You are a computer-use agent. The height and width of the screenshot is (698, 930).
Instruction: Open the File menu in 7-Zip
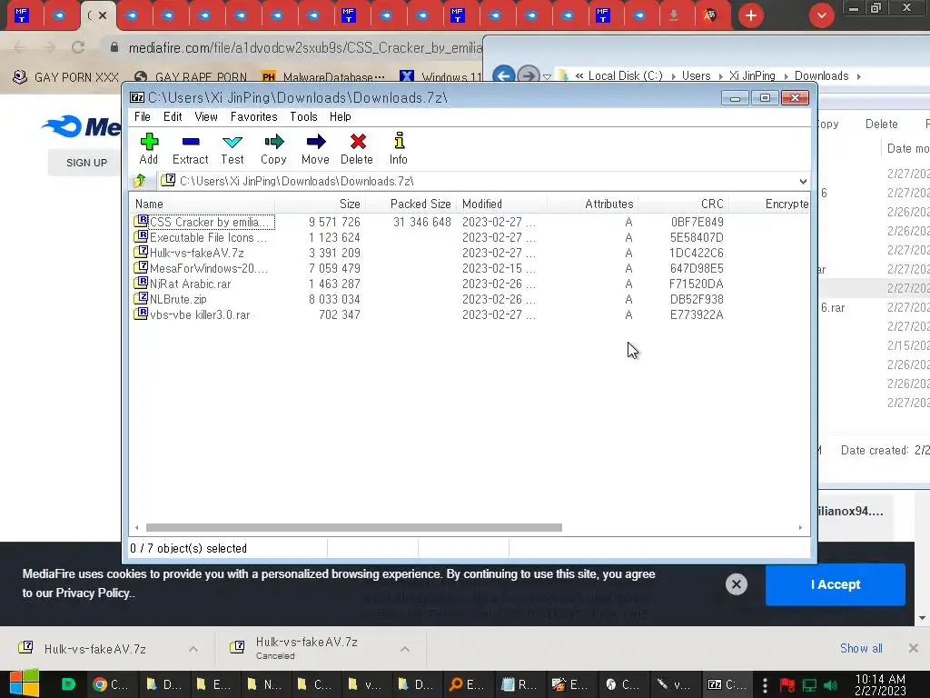click(143, 117)
